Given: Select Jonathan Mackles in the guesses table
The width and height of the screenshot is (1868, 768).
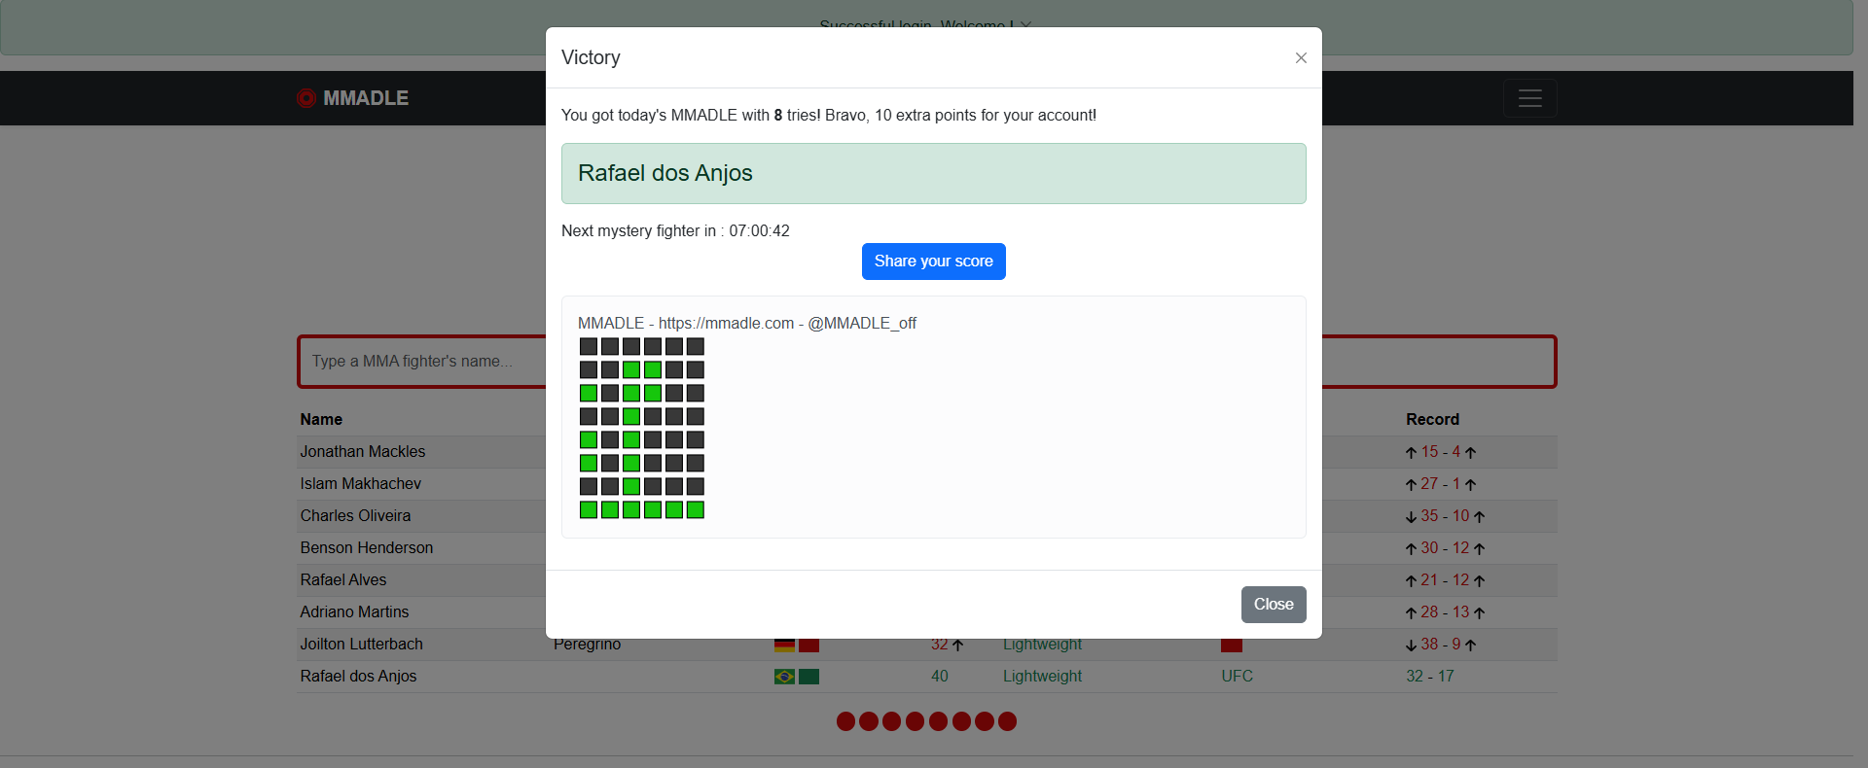Looking at the screenshot, I should (x=362, y=452).
